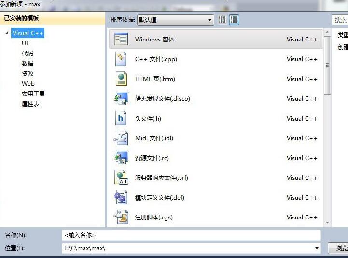This screenshot has width=348, height=258.
Task: Select 资源文件(.rc) template text
Action: click(x=152, y=158)
